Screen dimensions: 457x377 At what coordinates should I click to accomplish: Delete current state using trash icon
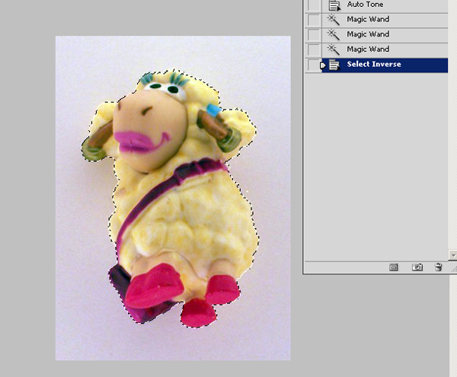(x=439, y=267)
